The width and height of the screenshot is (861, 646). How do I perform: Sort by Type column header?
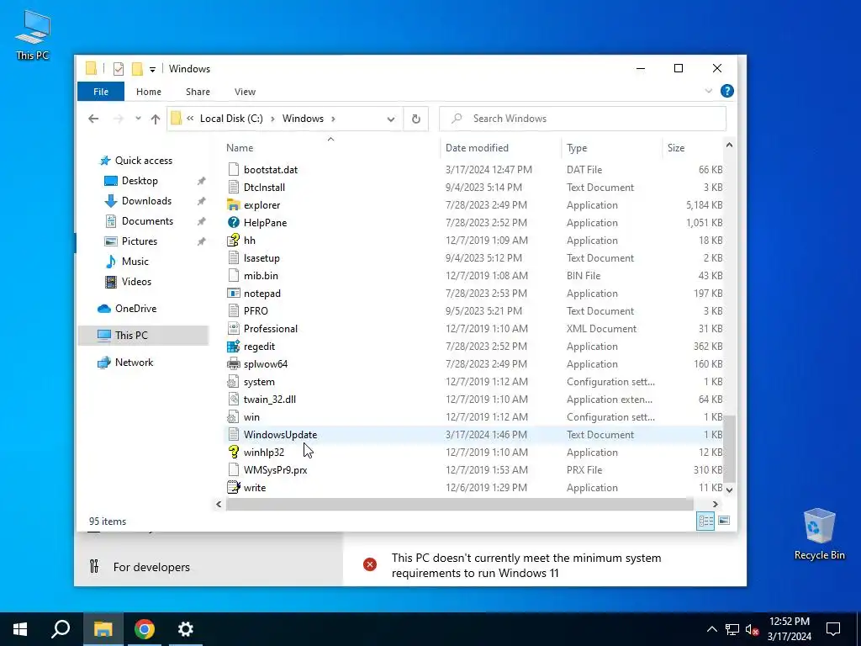tap(612, 148)
